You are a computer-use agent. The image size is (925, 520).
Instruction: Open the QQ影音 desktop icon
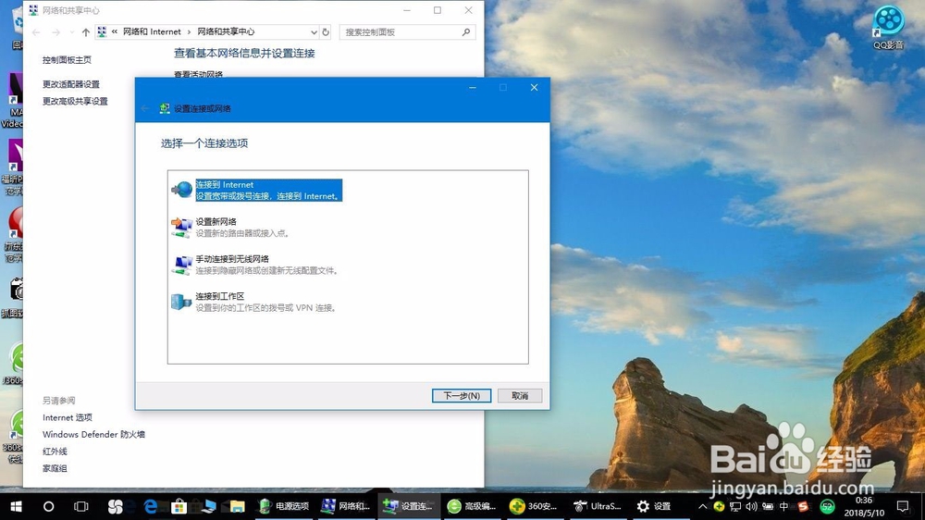(x=888, y=27)
